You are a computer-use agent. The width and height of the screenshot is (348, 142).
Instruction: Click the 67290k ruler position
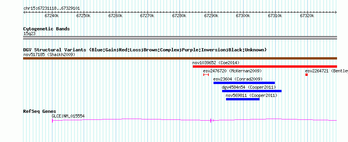click(212, 16)
